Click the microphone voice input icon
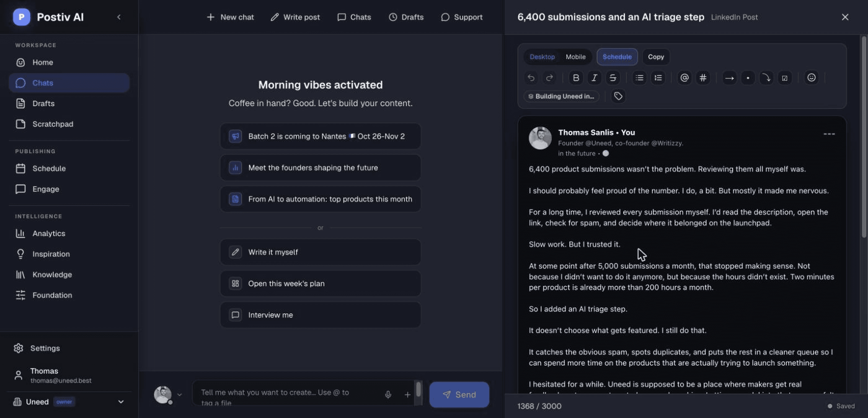Viewport: 868px width, 418px height. tap(388, 395)
